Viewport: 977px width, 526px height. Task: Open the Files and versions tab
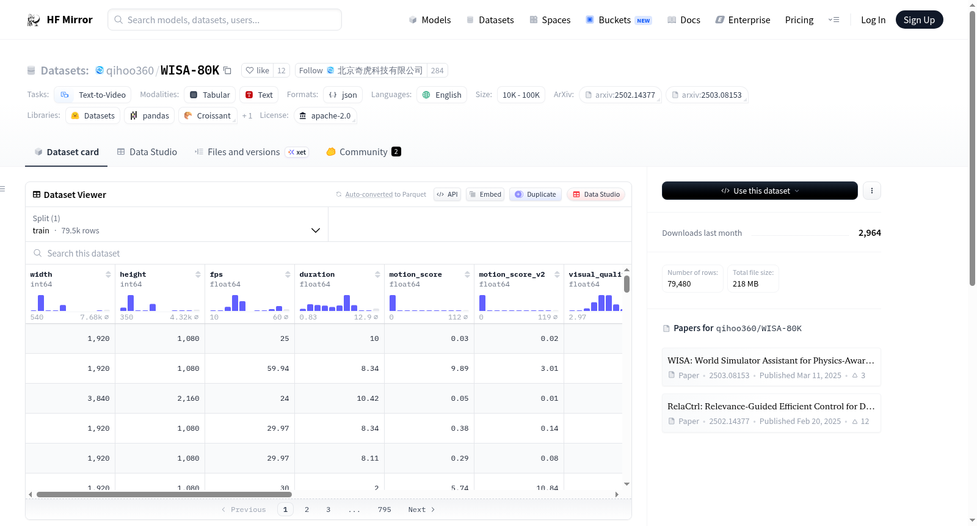coord(251,152)
